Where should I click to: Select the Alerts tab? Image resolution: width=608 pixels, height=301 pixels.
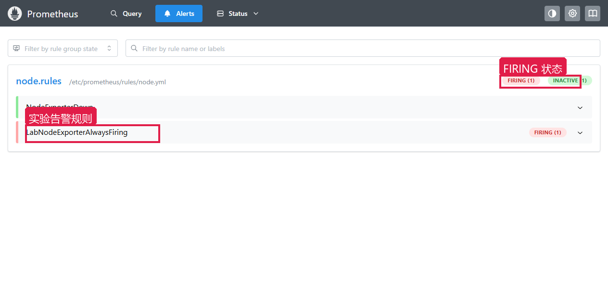point(179,13)
